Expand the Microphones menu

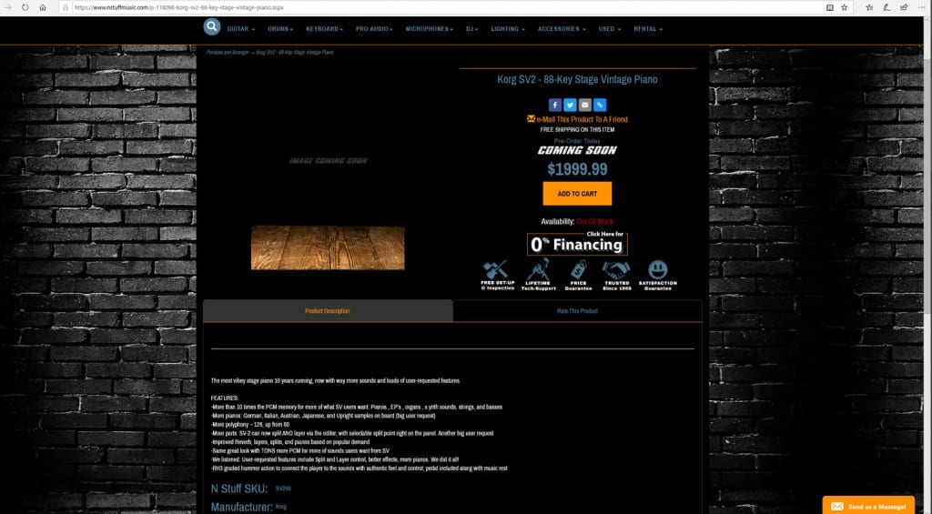[430, 28]
